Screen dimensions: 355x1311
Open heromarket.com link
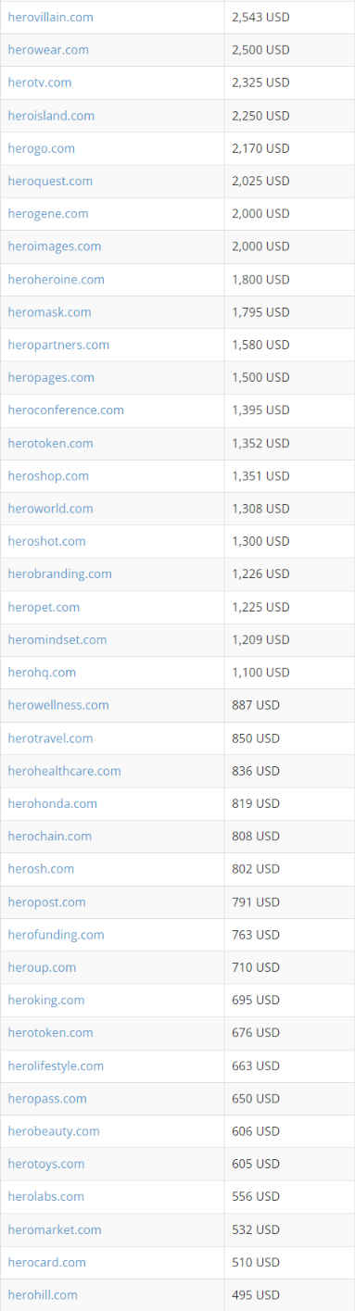click(55, 1229)
